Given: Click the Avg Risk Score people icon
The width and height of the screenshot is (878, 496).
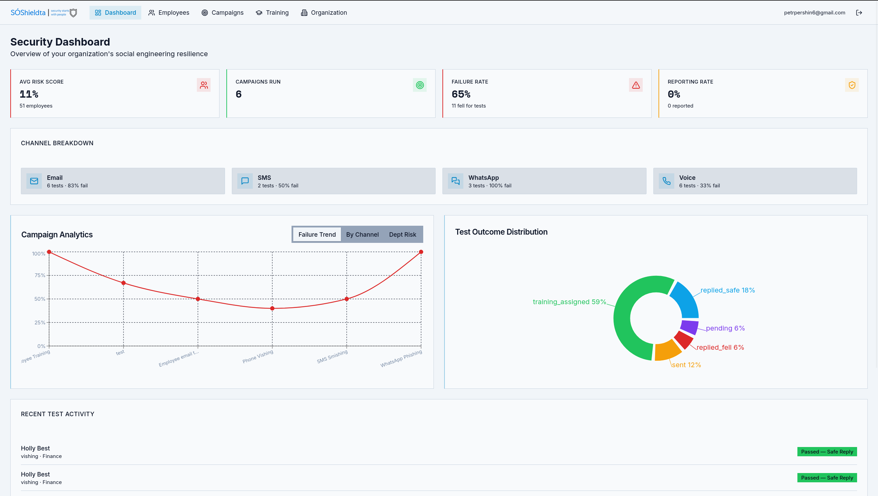Looking at the screenshot, I should click(204, 85).
